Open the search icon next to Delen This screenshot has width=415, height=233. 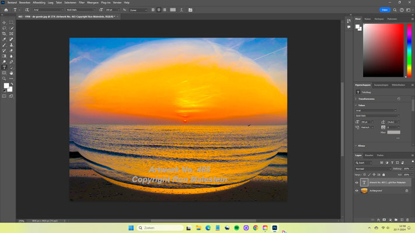(x=396, y=10)
